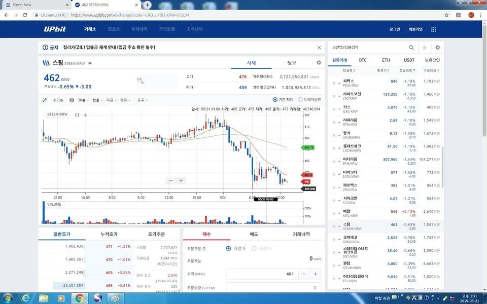The width and height of the screenshot is (487, 304).
Task: Toggle the favorites-only star filter
Action: (x=424, y=48)
